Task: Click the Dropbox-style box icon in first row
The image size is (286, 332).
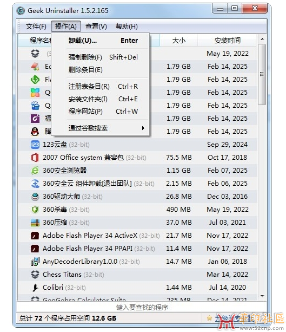Action: coord(35,54)
